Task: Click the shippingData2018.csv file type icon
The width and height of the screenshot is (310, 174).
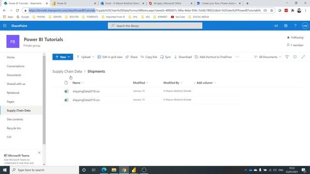Action: coord(66,91)
